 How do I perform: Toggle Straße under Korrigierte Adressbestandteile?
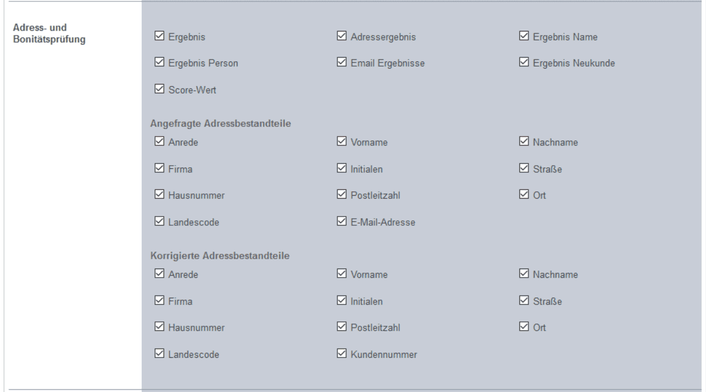pos(524,301)
